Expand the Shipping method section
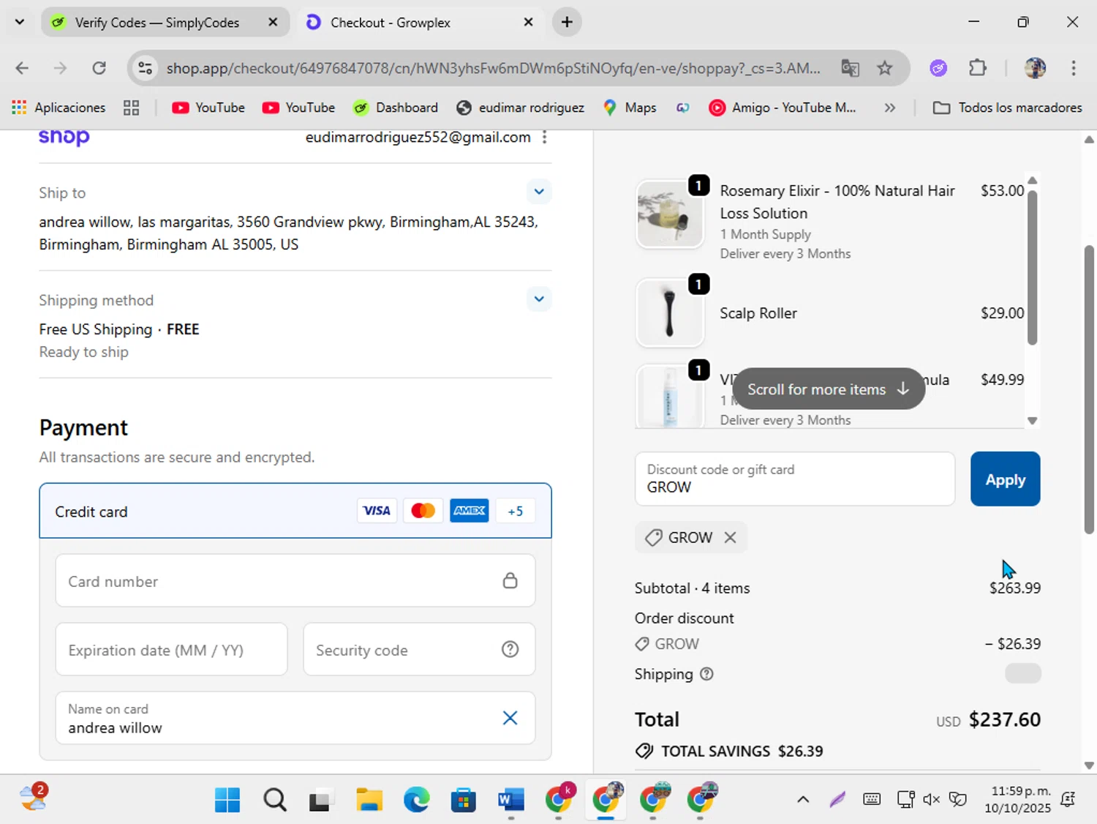 click(539, 299)
